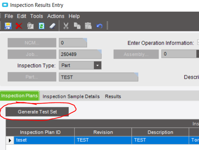
Task: Click the Revision cell showing TEST
Action: point(103,140)
